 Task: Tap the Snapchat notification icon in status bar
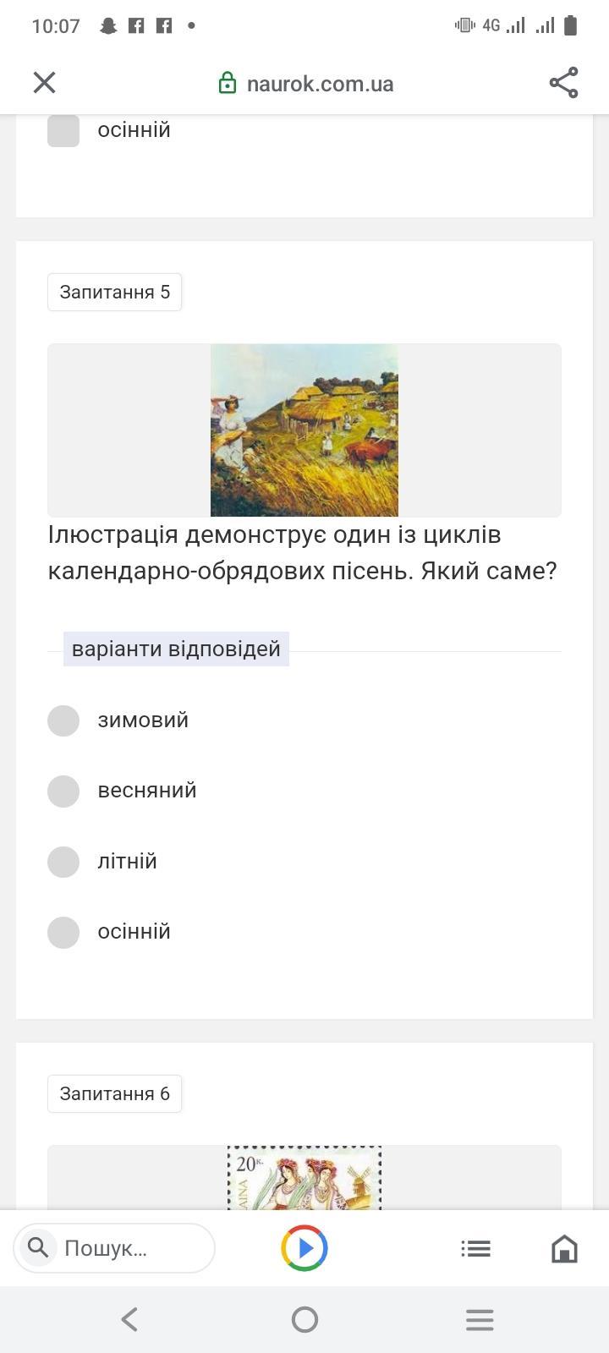click(108, 25)
